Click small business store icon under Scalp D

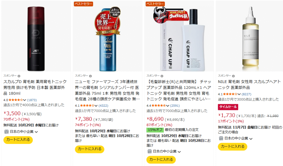tap(6, 132)
